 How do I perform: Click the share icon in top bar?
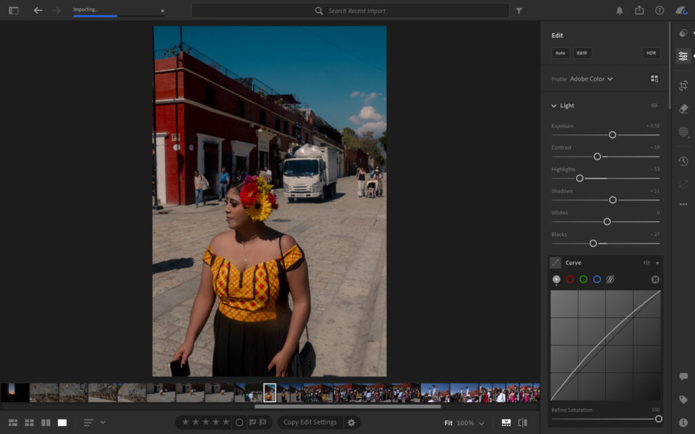639,10
